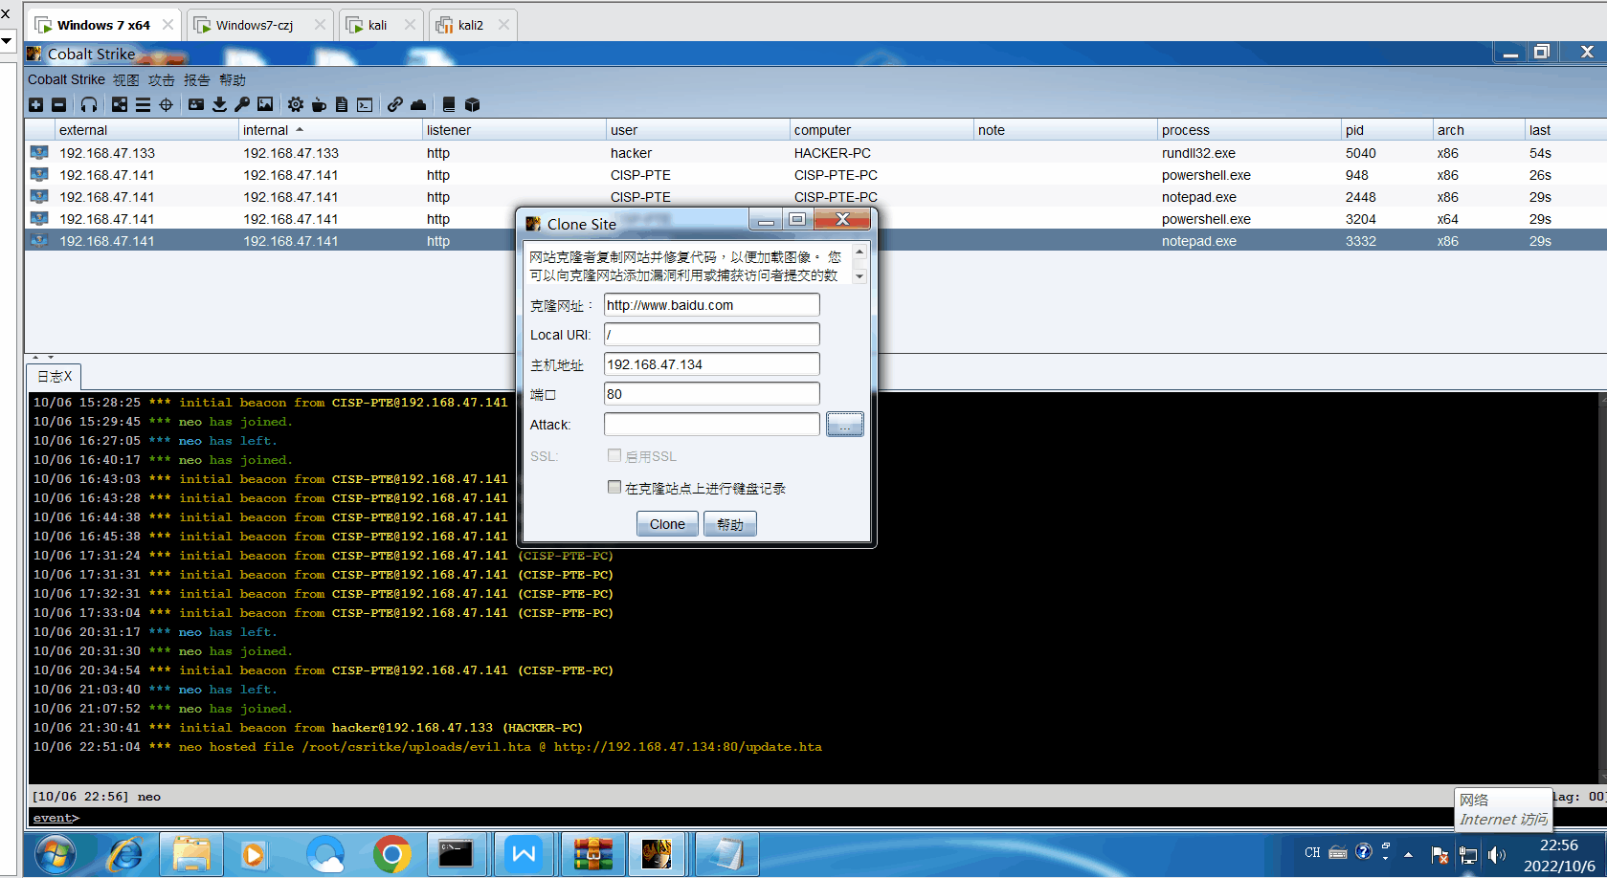The image size is (1607, 878).
Task: Switch to session table view icon
Action: tap(143, 105)
